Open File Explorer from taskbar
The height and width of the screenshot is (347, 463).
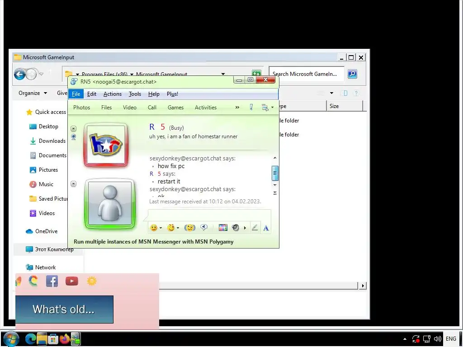click(42, 339)
